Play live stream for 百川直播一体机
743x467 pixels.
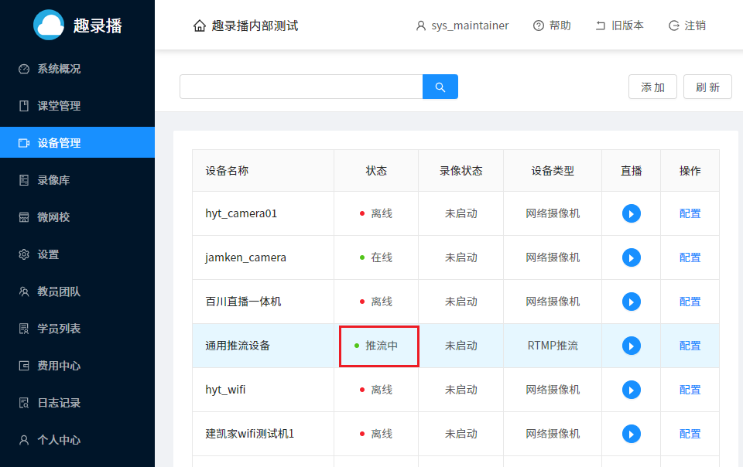(632, 302)
